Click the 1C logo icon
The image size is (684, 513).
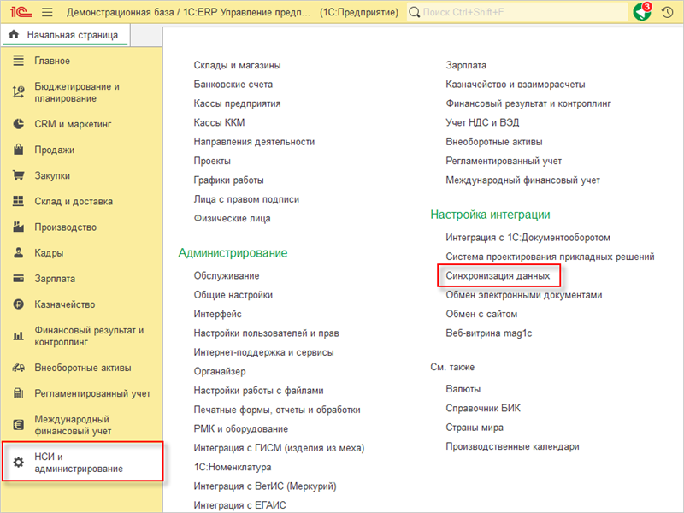pos(19,13)
